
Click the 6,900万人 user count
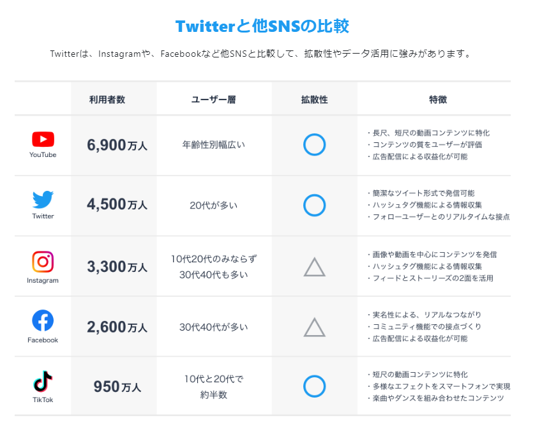pos(117,146)
